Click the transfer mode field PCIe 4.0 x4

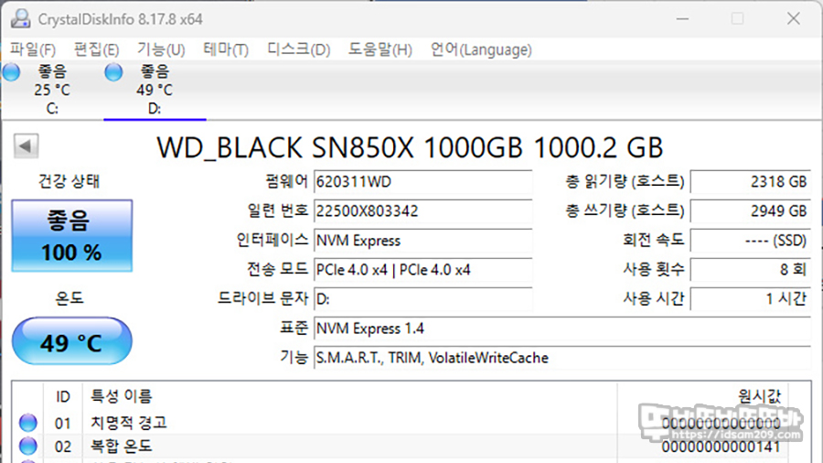[x=423, y=270]
